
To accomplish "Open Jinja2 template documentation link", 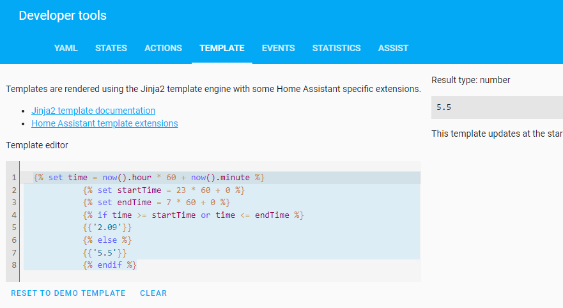I will 93,111.
